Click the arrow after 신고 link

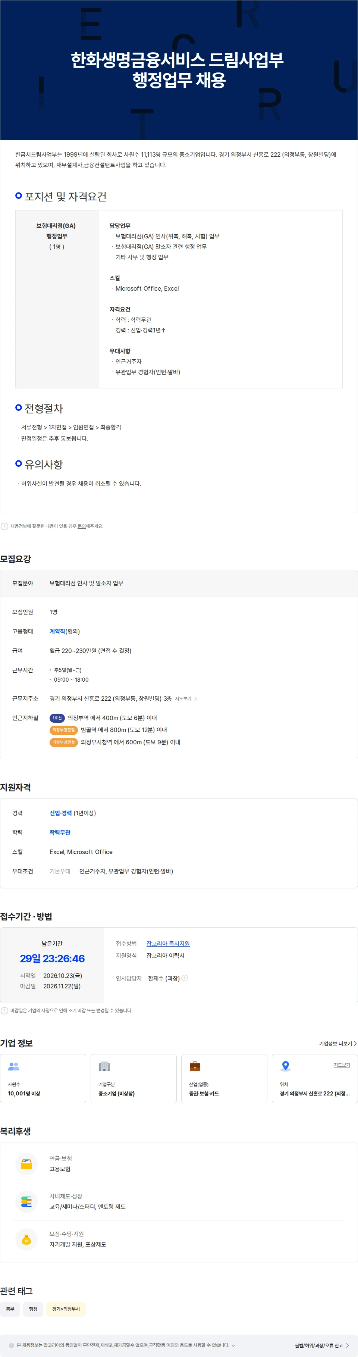pos(348,1345)
